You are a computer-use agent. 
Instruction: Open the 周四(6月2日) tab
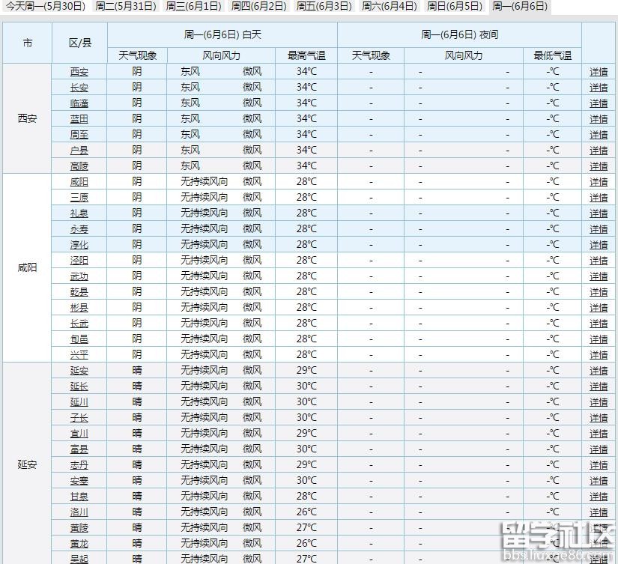[258, 6]
